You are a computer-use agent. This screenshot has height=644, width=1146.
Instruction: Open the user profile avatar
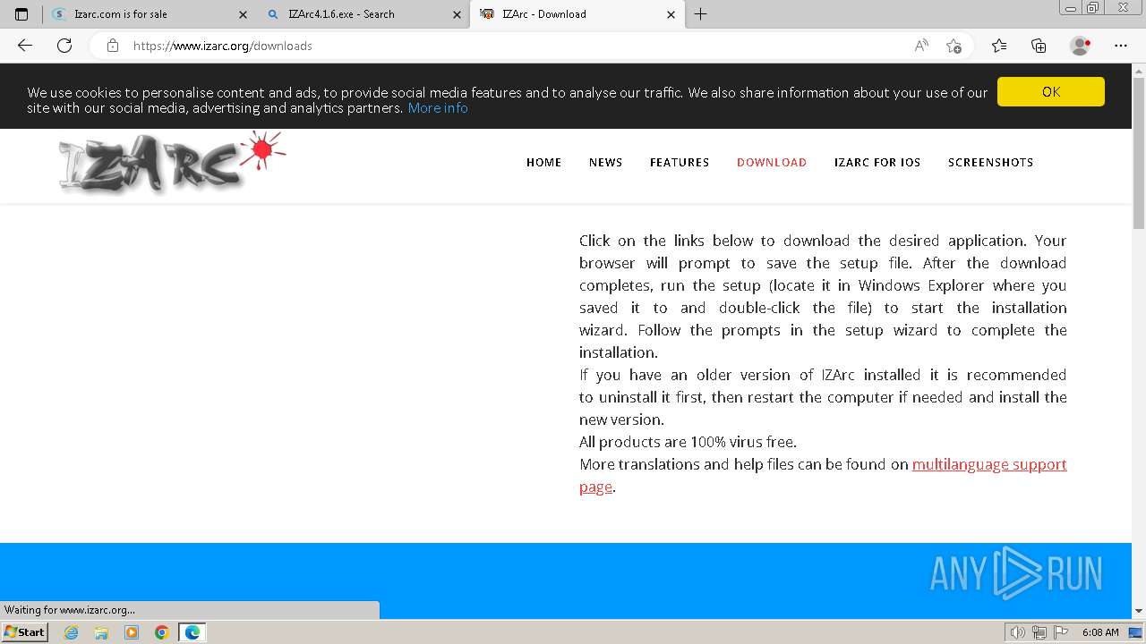1081,46
